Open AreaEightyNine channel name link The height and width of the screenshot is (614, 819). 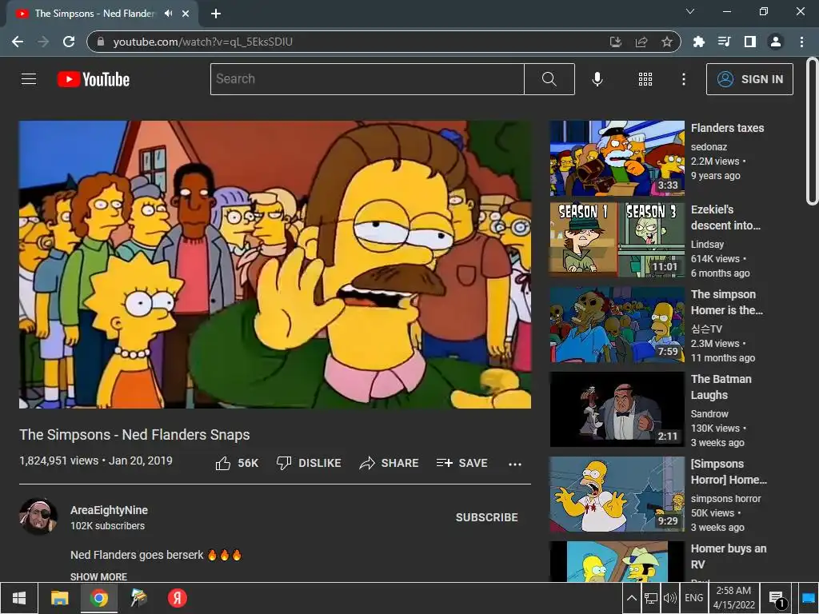click(109, 510)
